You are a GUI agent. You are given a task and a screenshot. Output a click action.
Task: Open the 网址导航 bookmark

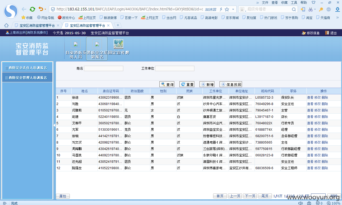(x=45, y=18)
